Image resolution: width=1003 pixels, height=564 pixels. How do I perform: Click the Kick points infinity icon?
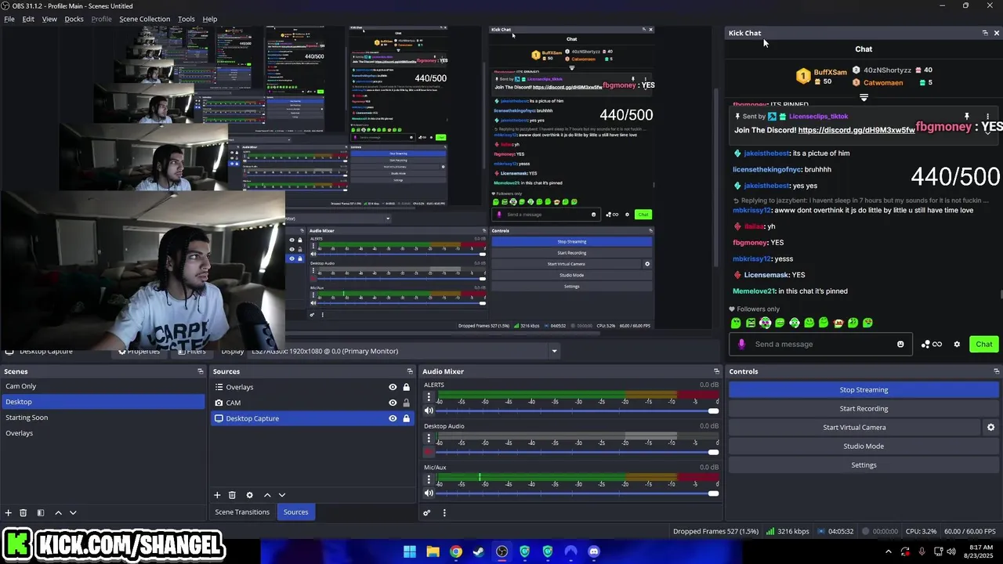tap(932, 344)
